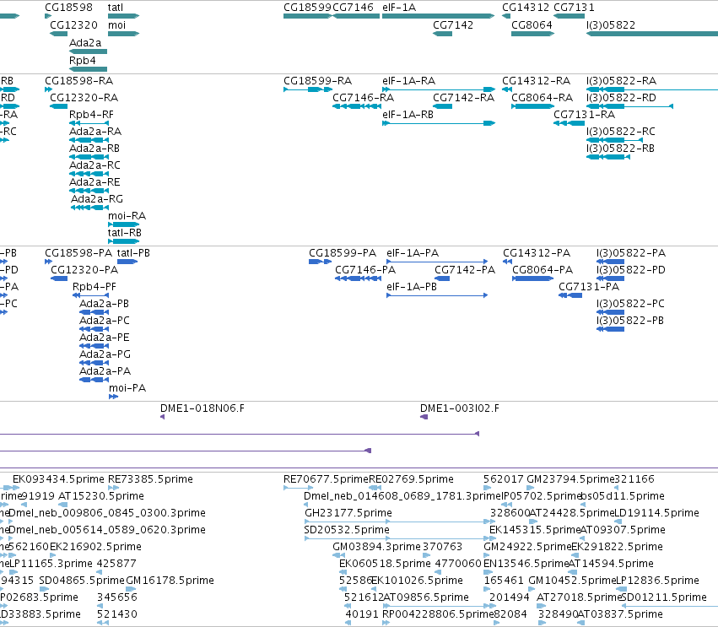The width and height of the screenshot is (718, 627).
Task: Select the Ada2a-PB protein feature
Action: coord(94,312)
